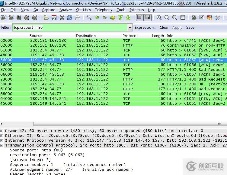Viewport: 227px width, 175px height.
Task: Restart the running capture icon
Action: (34, 18)
